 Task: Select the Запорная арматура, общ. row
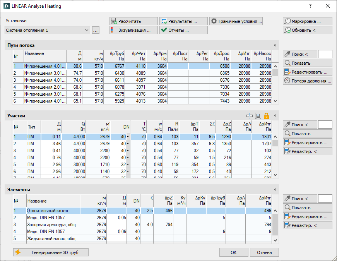tap(142, 225)
